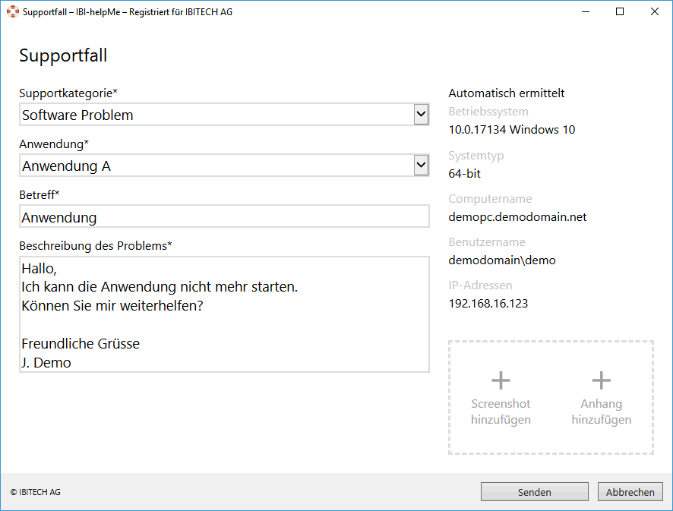The width and height of the screenshot is (673, 511).
Task: Click the username demodomain\demo value
Action: [x=502, y=260]
